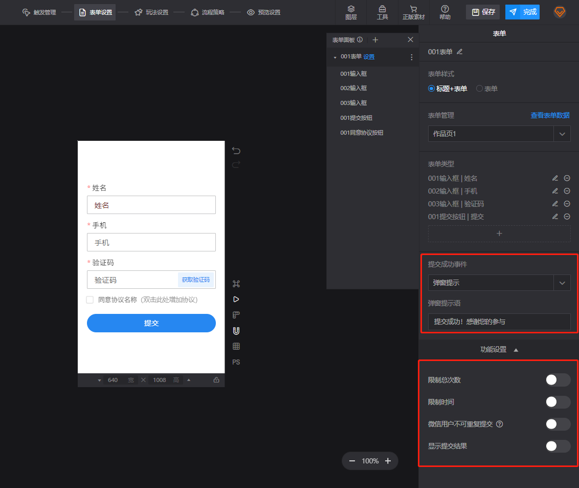Screen dimensions: 579x488
Task: Collapse the 001表单 tree node
Action: point(335,57)
